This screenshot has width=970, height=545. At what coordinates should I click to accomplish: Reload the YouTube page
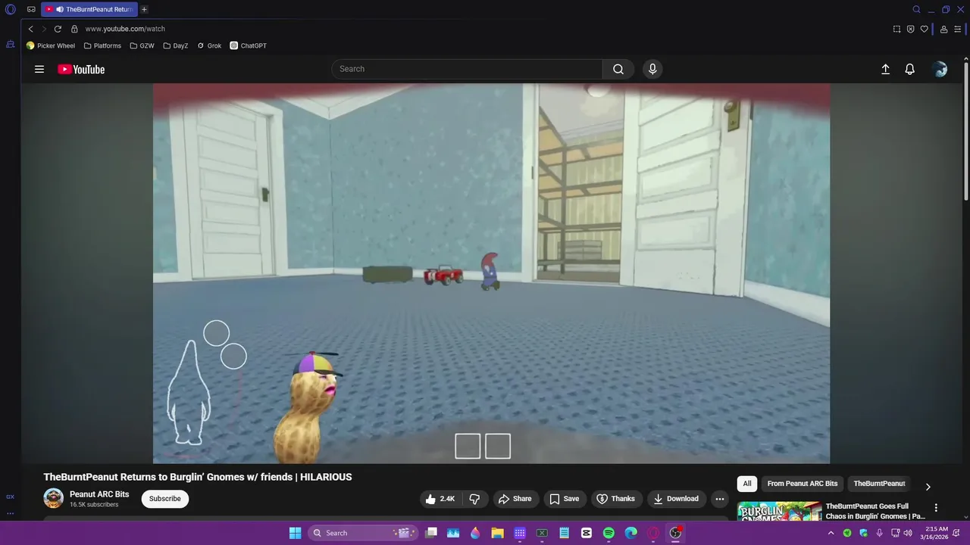tap(58, 29)
